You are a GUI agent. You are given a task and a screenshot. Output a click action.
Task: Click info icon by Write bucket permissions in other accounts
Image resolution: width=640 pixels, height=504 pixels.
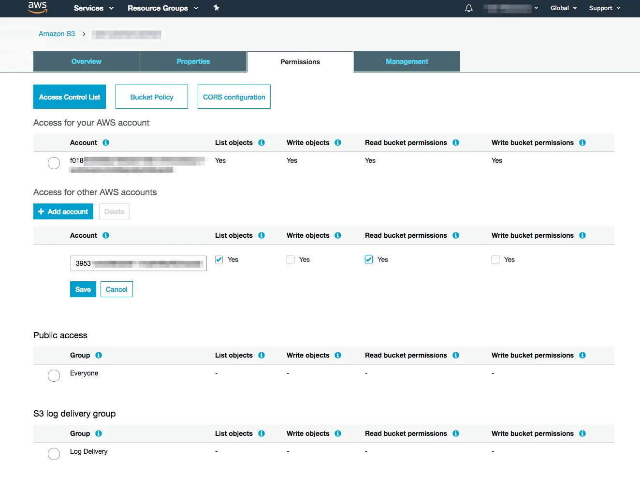(x=582, y=235)
